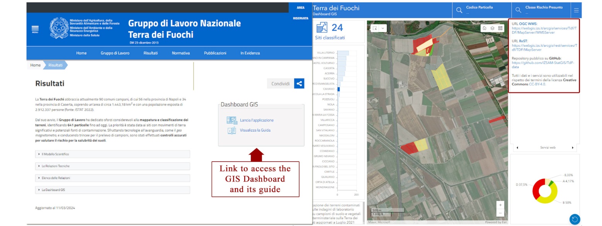
Task: Open the Normativa menu item
Action: coord(180,53)
